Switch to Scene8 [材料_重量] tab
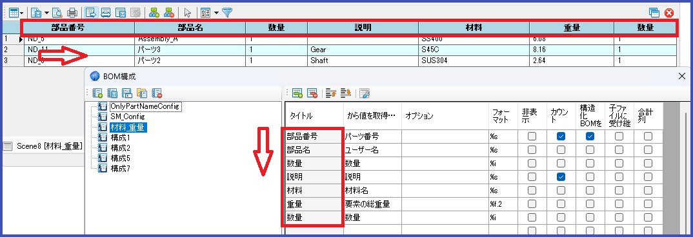The width and height of the screenshot is (693, 237). (43, 146)
